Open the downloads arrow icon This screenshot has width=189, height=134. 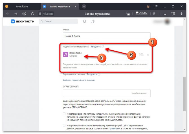pyautogui.click(x=181, y=14)
